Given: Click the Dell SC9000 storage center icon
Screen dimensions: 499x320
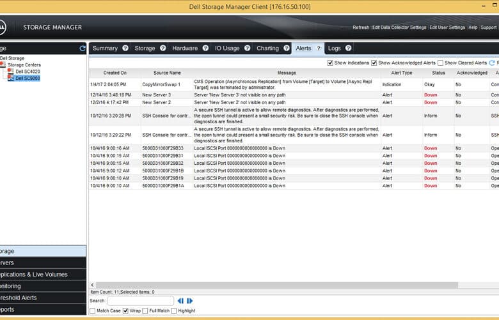Looking at the screenshot, I should [10, 78].
